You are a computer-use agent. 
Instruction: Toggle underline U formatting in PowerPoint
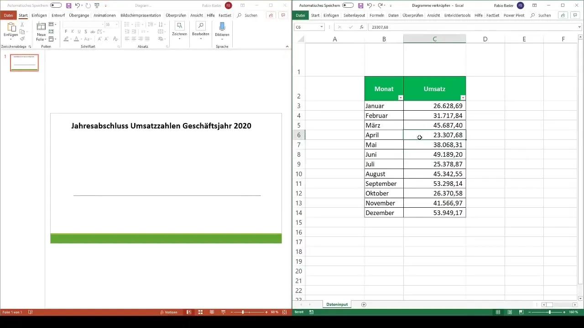pyautogui.click(x=79, y=32)
